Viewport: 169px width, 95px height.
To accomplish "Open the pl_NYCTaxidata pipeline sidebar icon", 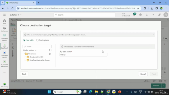I will pos(4,64).
